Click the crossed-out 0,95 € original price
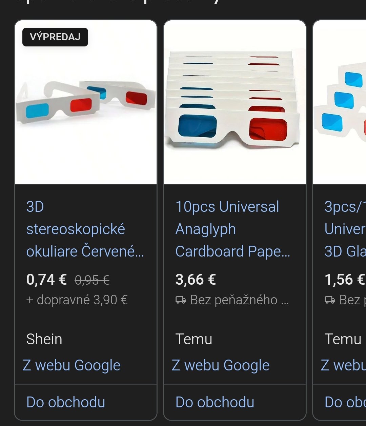Screen dimensions: 366x426 tap(92, 280)
